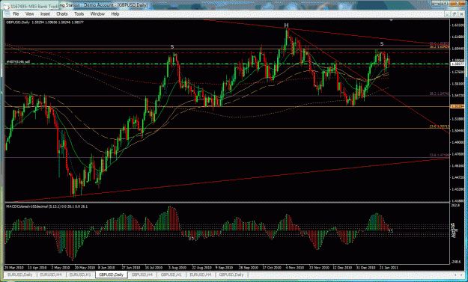Open the Help menu

point(115,14)
